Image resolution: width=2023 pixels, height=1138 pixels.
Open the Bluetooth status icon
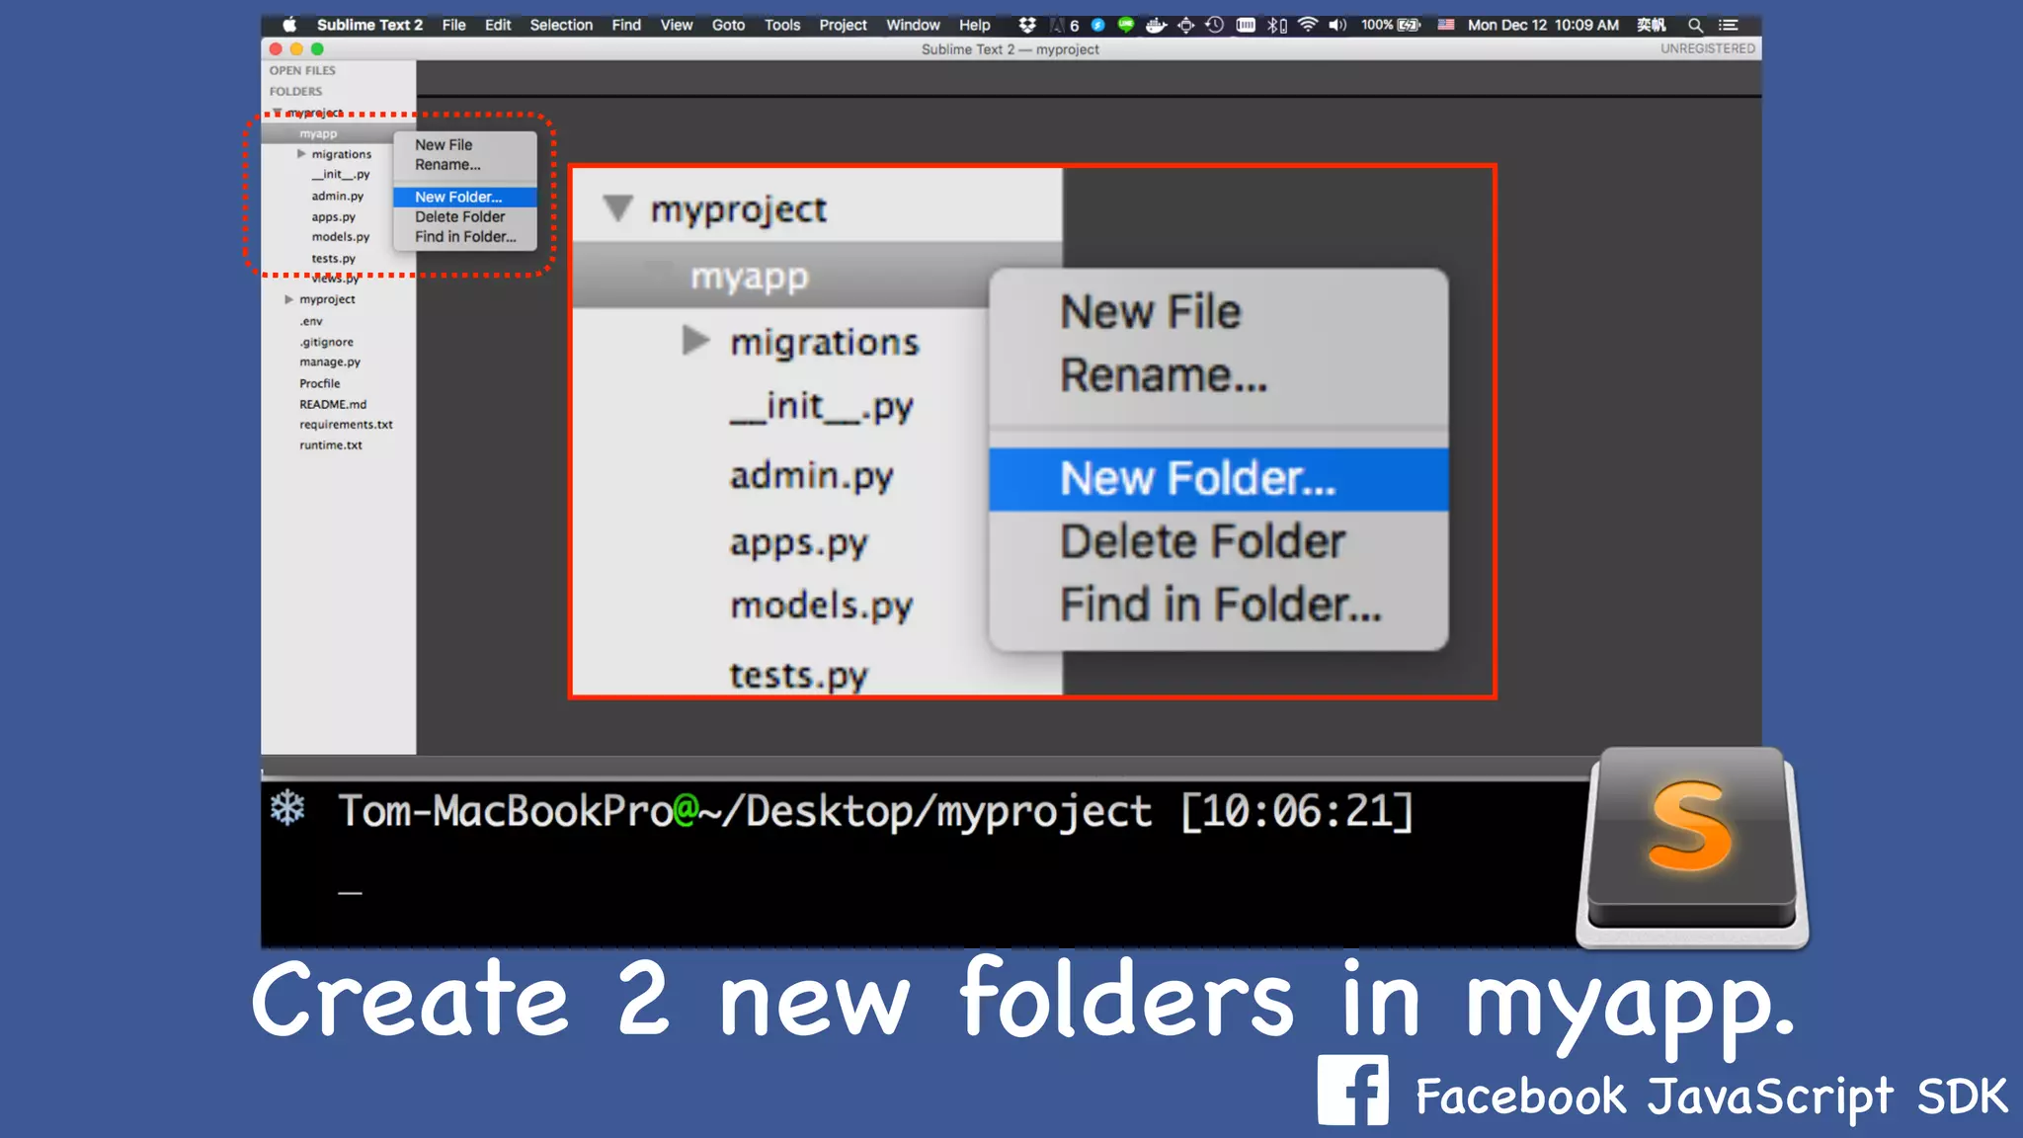1277,25
